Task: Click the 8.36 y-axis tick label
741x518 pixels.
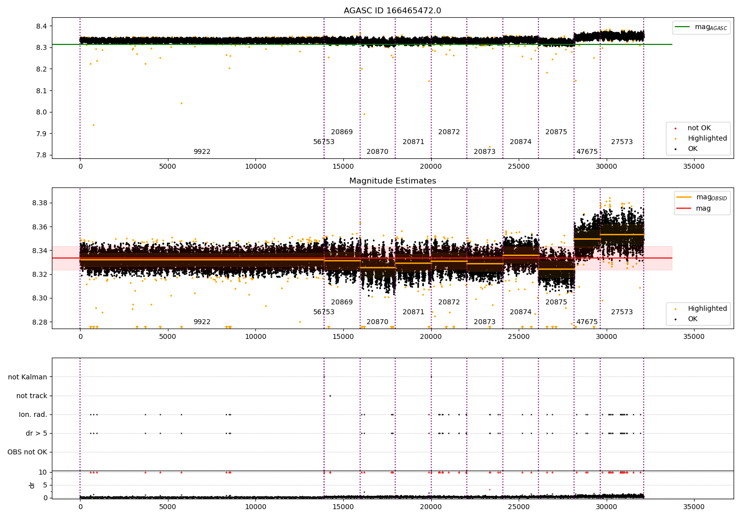Action: click(40, 227)
